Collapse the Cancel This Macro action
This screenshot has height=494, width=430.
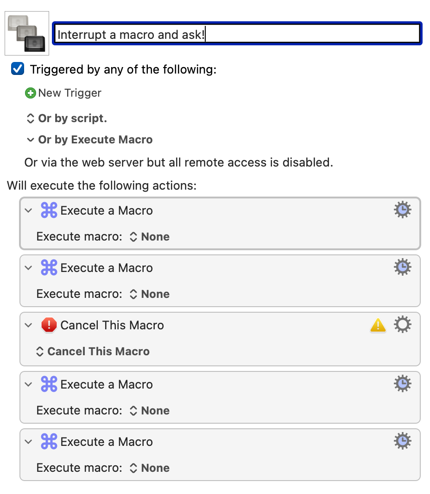(x=29, y=325)
